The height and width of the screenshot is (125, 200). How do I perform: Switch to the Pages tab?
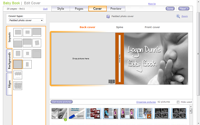coord(79,9)
